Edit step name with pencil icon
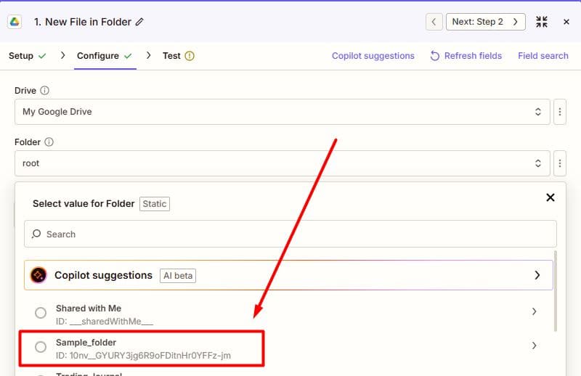 pyautogui.click(x=139, y=22)
